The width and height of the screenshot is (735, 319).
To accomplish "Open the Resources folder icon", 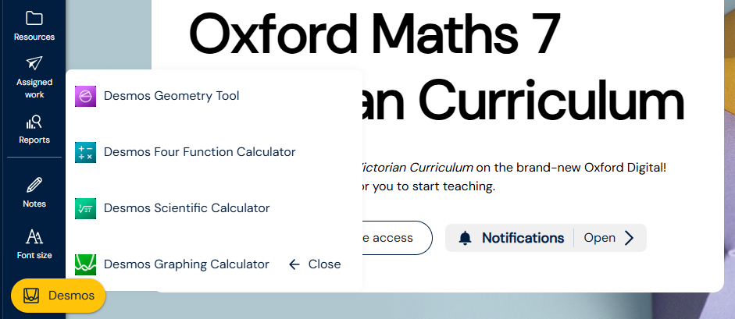I will 34,18.
